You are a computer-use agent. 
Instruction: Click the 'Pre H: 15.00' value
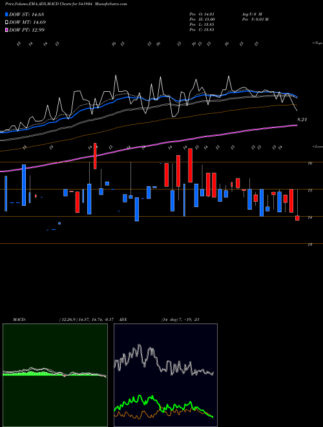point(202,19)
